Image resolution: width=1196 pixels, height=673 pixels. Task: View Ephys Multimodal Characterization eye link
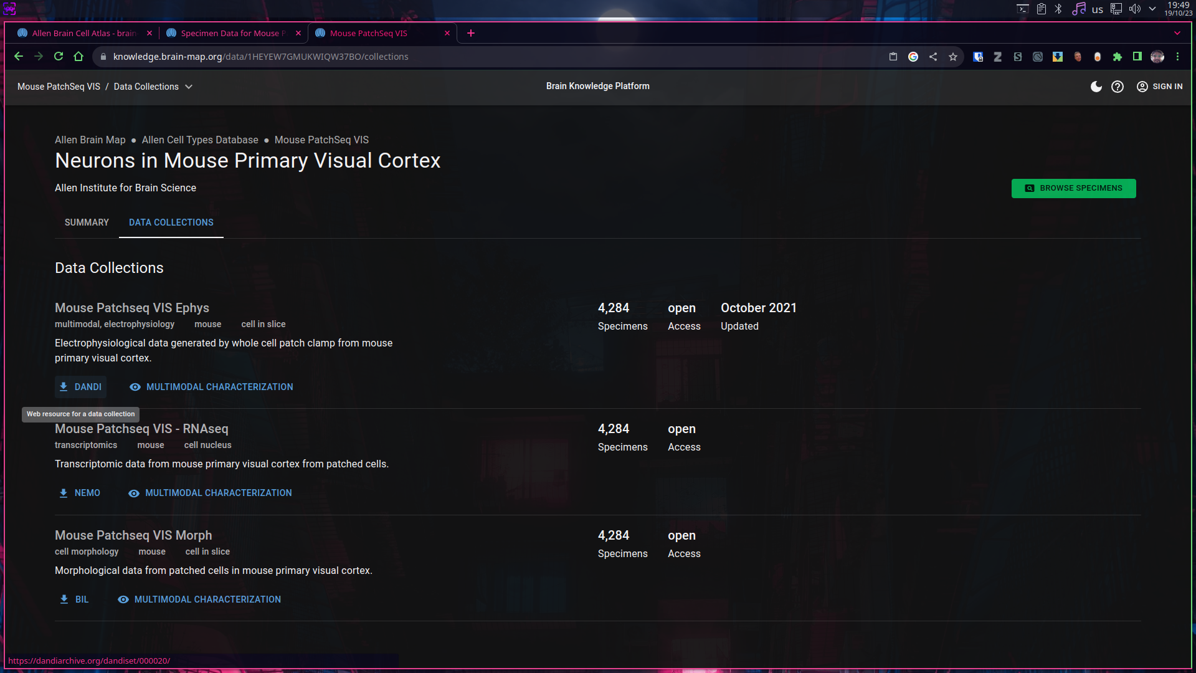211,387
